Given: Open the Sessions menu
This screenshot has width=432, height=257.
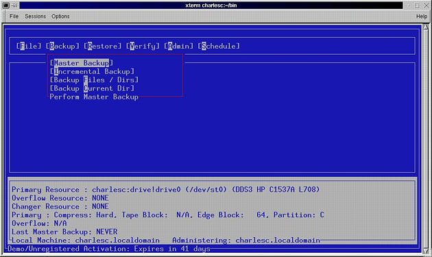Looking at the screenshot, I should 35,16.
